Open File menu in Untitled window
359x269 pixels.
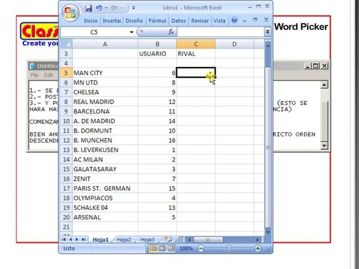pos(34,75)
